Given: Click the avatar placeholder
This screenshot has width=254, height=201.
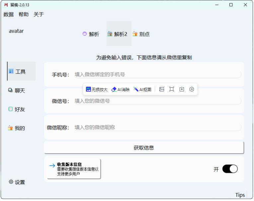Looking at the screenshot, I should tap(16, 31).
